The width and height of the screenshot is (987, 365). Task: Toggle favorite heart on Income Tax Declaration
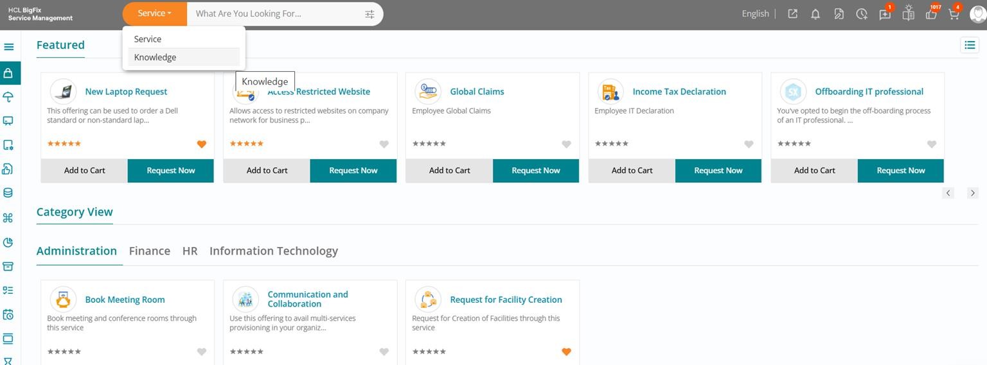coord(749,144)
